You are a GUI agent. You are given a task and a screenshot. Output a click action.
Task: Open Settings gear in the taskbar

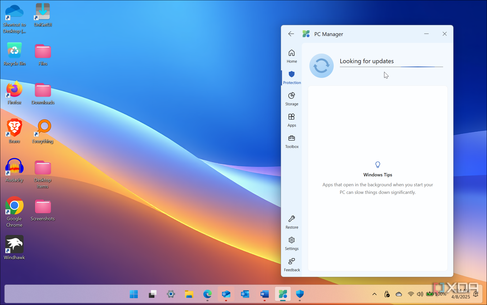pos(171,294)
